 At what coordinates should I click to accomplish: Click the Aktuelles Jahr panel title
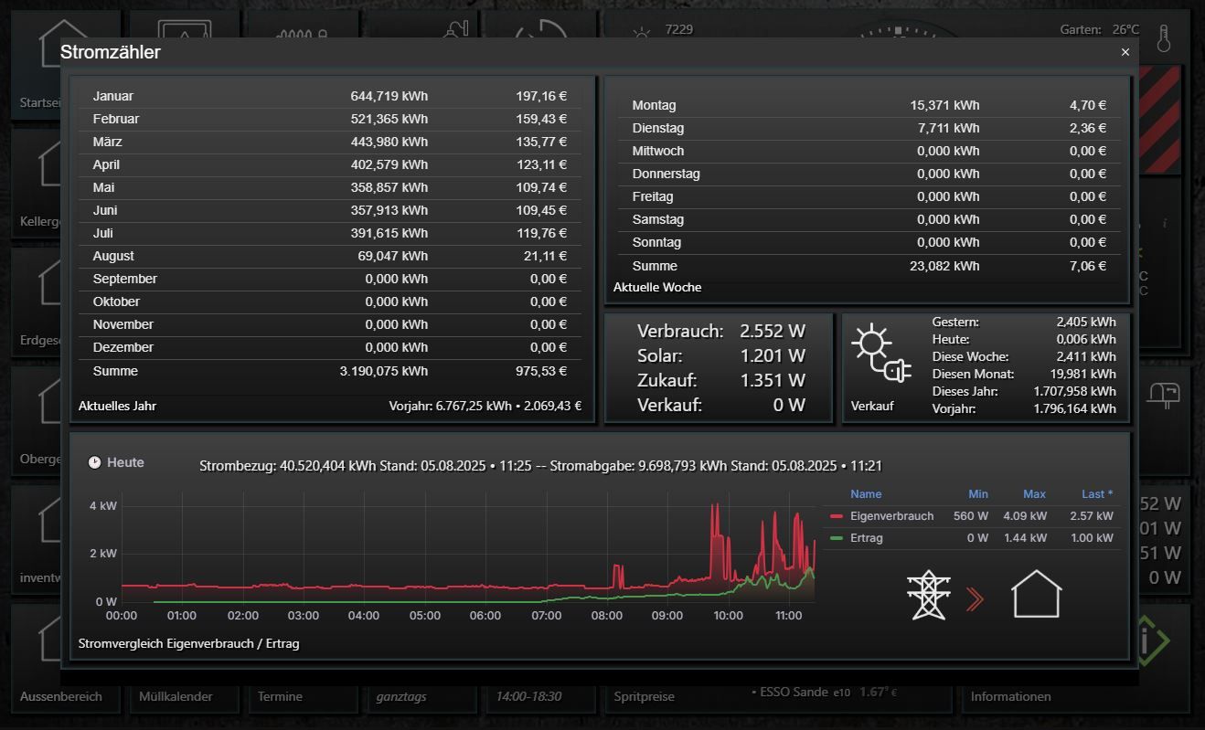click(x=117, y=406)
